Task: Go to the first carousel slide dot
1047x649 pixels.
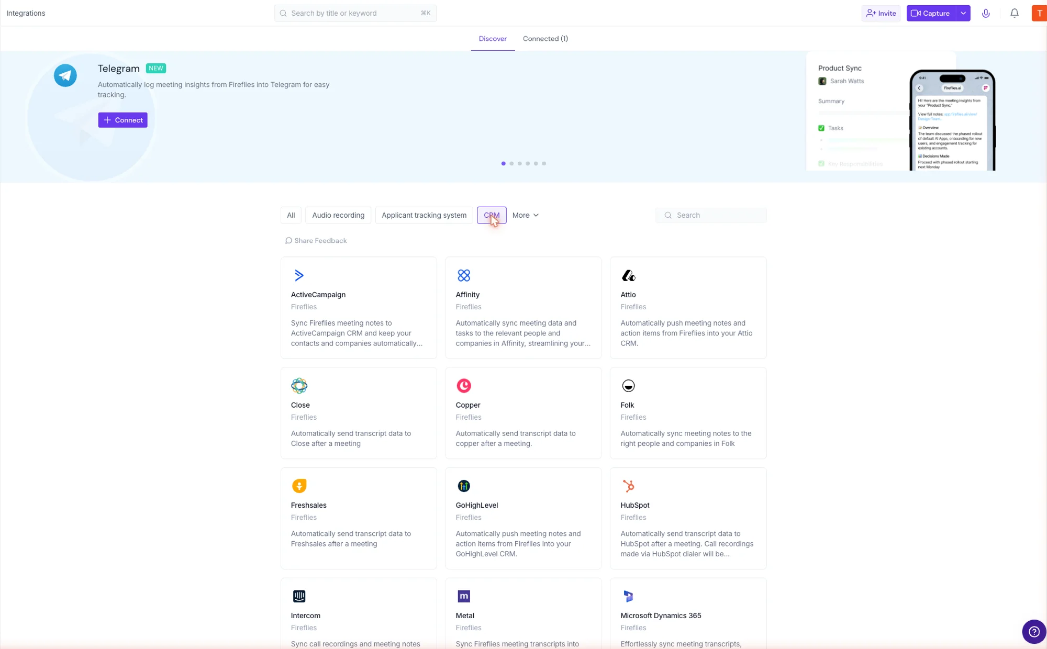Action: point(504,163)
